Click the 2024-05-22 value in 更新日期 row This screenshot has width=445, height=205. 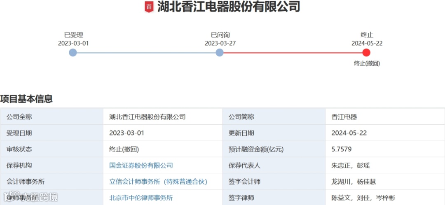point(349,133)
